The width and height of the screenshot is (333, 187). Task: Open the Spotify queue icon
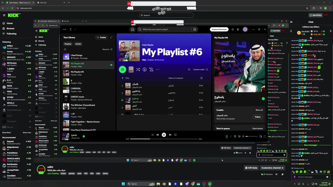pyautogui.click(x=235, y=136)
